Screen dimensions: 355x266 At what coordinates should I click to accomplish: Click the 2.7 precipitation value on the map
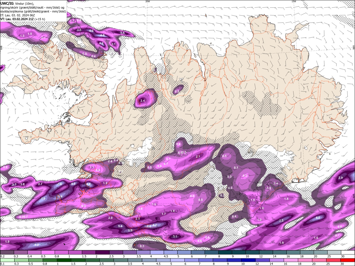40,184
